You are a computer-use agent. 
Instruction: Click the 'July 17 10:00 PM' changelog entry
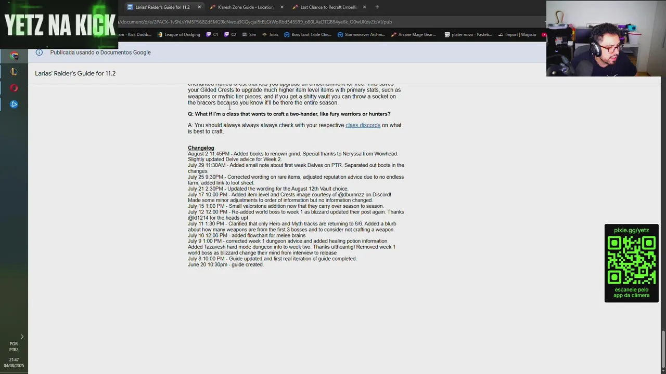(x=289, y=197)
